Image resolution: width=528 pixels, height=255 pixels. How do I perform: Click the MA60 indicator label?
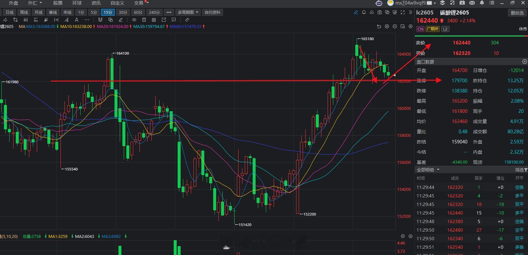coord(185,26)
